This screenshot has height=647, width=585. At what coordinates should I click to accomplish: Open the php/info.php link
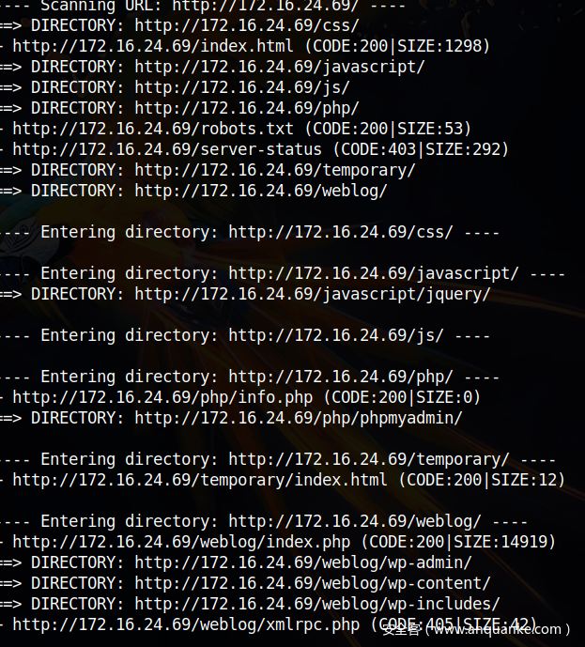(166, 397)
